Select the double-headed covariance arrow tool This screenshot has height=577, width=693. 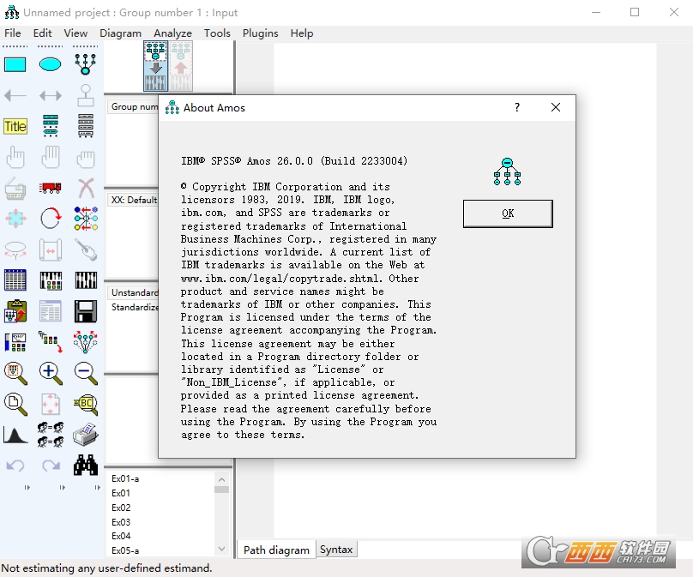tap(51, 95)
